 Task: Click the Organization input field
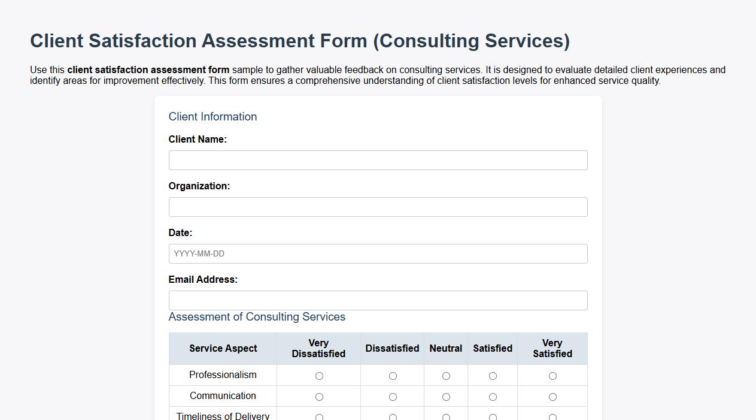(378, 207)
